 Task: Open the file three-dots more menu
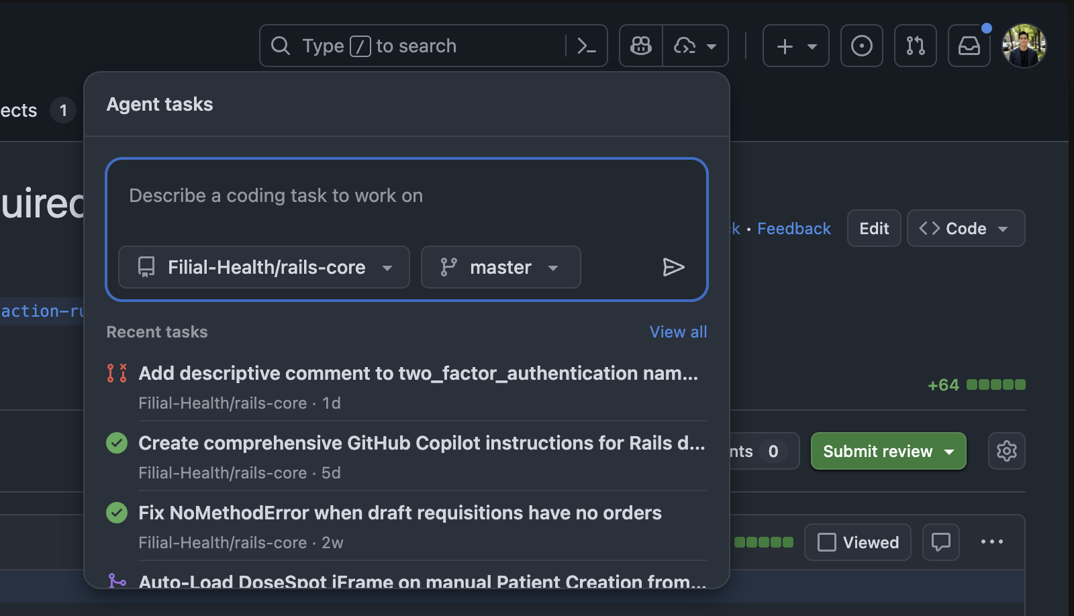coord(992,542)
